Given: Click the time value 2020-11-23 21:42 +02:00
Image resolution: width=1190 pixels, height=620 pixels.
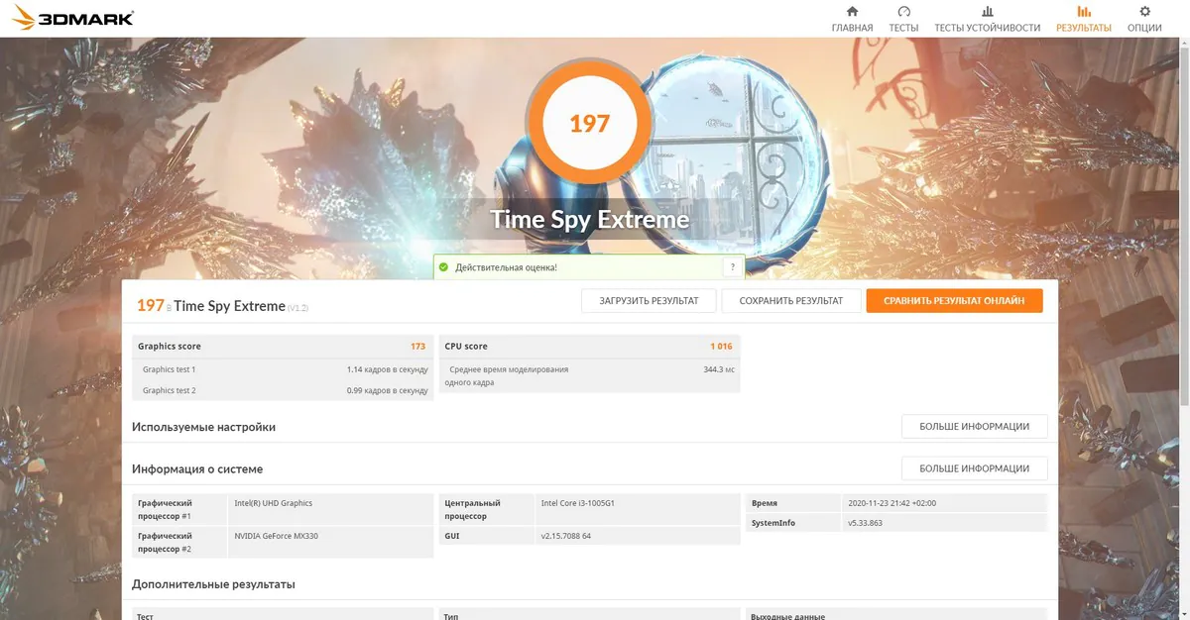Looking at the screenshot, I should coord(892,503).
